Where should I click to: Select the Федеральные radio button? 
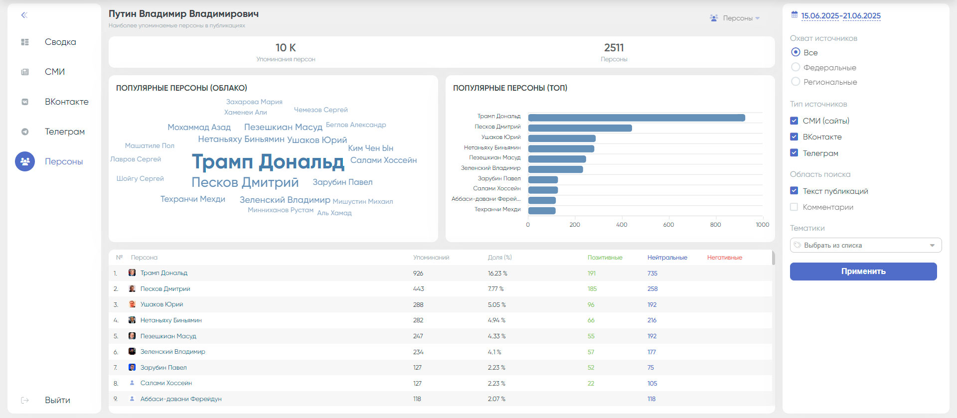(x=796, y=67)
